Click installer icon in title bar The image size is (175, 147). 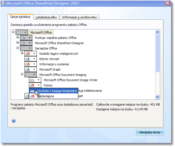(x=3, y=3)
